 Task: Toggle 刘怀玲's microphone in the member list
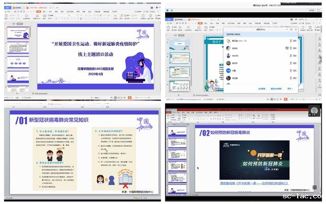(291, 48)
